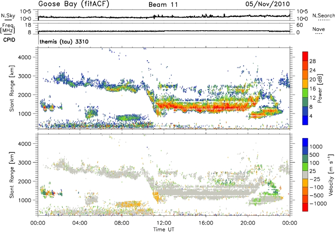Click 'Slant Range [km]' on the velocity panel
335x232 pixels.
12,175
